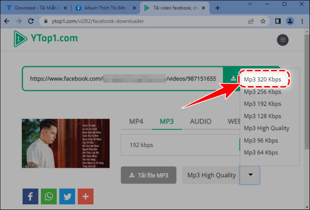Share via the WhatsApp icon
The height and width of the screenshot is (210, 310).
49,196
